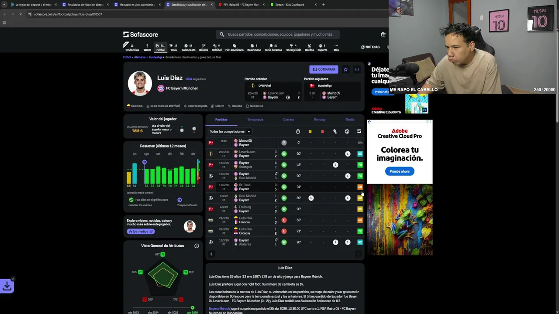Open a new browser tab
This screenshot has width=559, height=314.
323,4
